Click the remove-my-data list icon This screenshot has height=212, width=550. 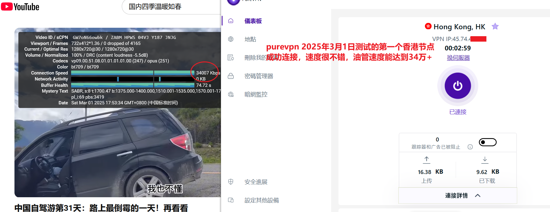[231, 58]
